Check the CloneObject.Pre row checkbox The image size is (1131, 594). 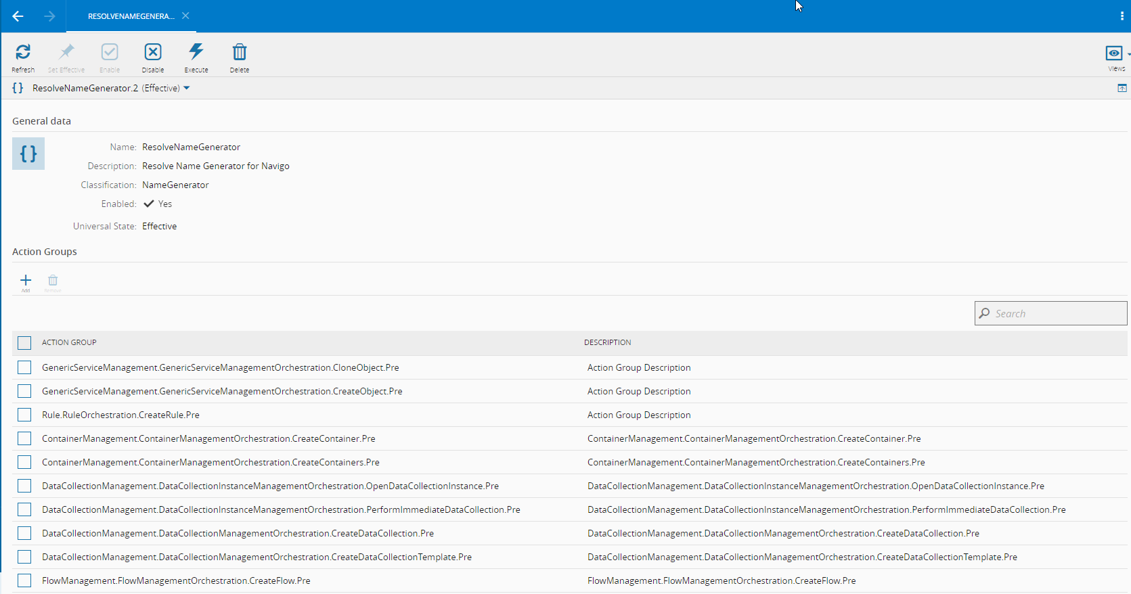(x=24, y=367)
